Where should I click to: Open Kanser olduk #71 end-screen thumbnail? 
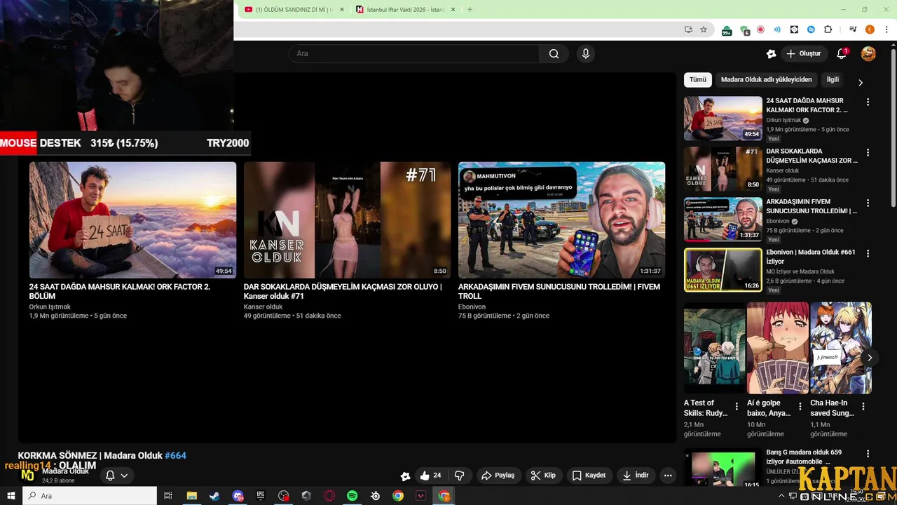347,220
